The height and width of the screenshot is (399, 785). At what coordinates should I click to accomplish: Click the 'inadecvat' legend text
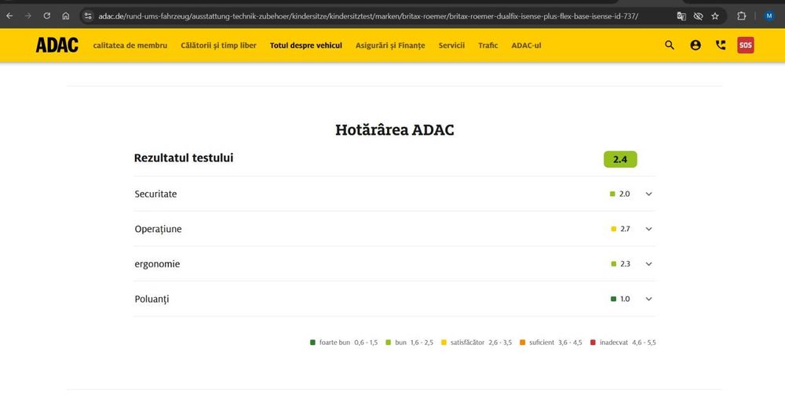[613, 343]
